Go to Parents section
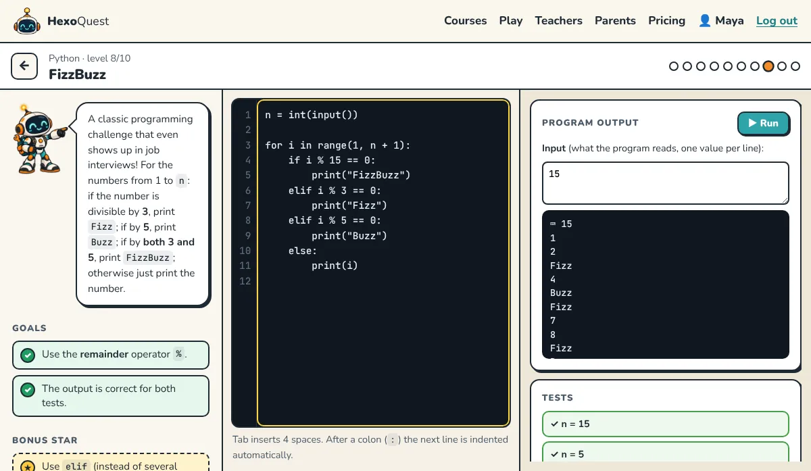Viewport: 811px width, 471px height. coord(615,21)
